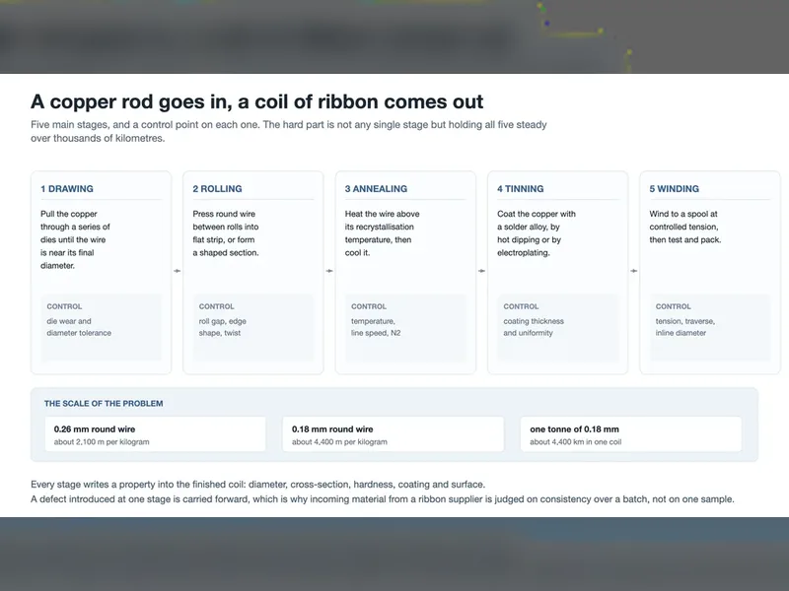Click the "about 4,400 m per kilogram" value
This screenshot has height=591, width=789.
[339, 442]
